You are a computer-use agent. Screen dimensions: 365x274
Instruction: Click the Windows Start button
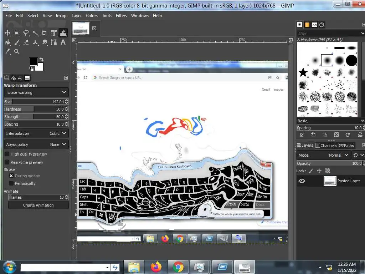pos(10,267)
